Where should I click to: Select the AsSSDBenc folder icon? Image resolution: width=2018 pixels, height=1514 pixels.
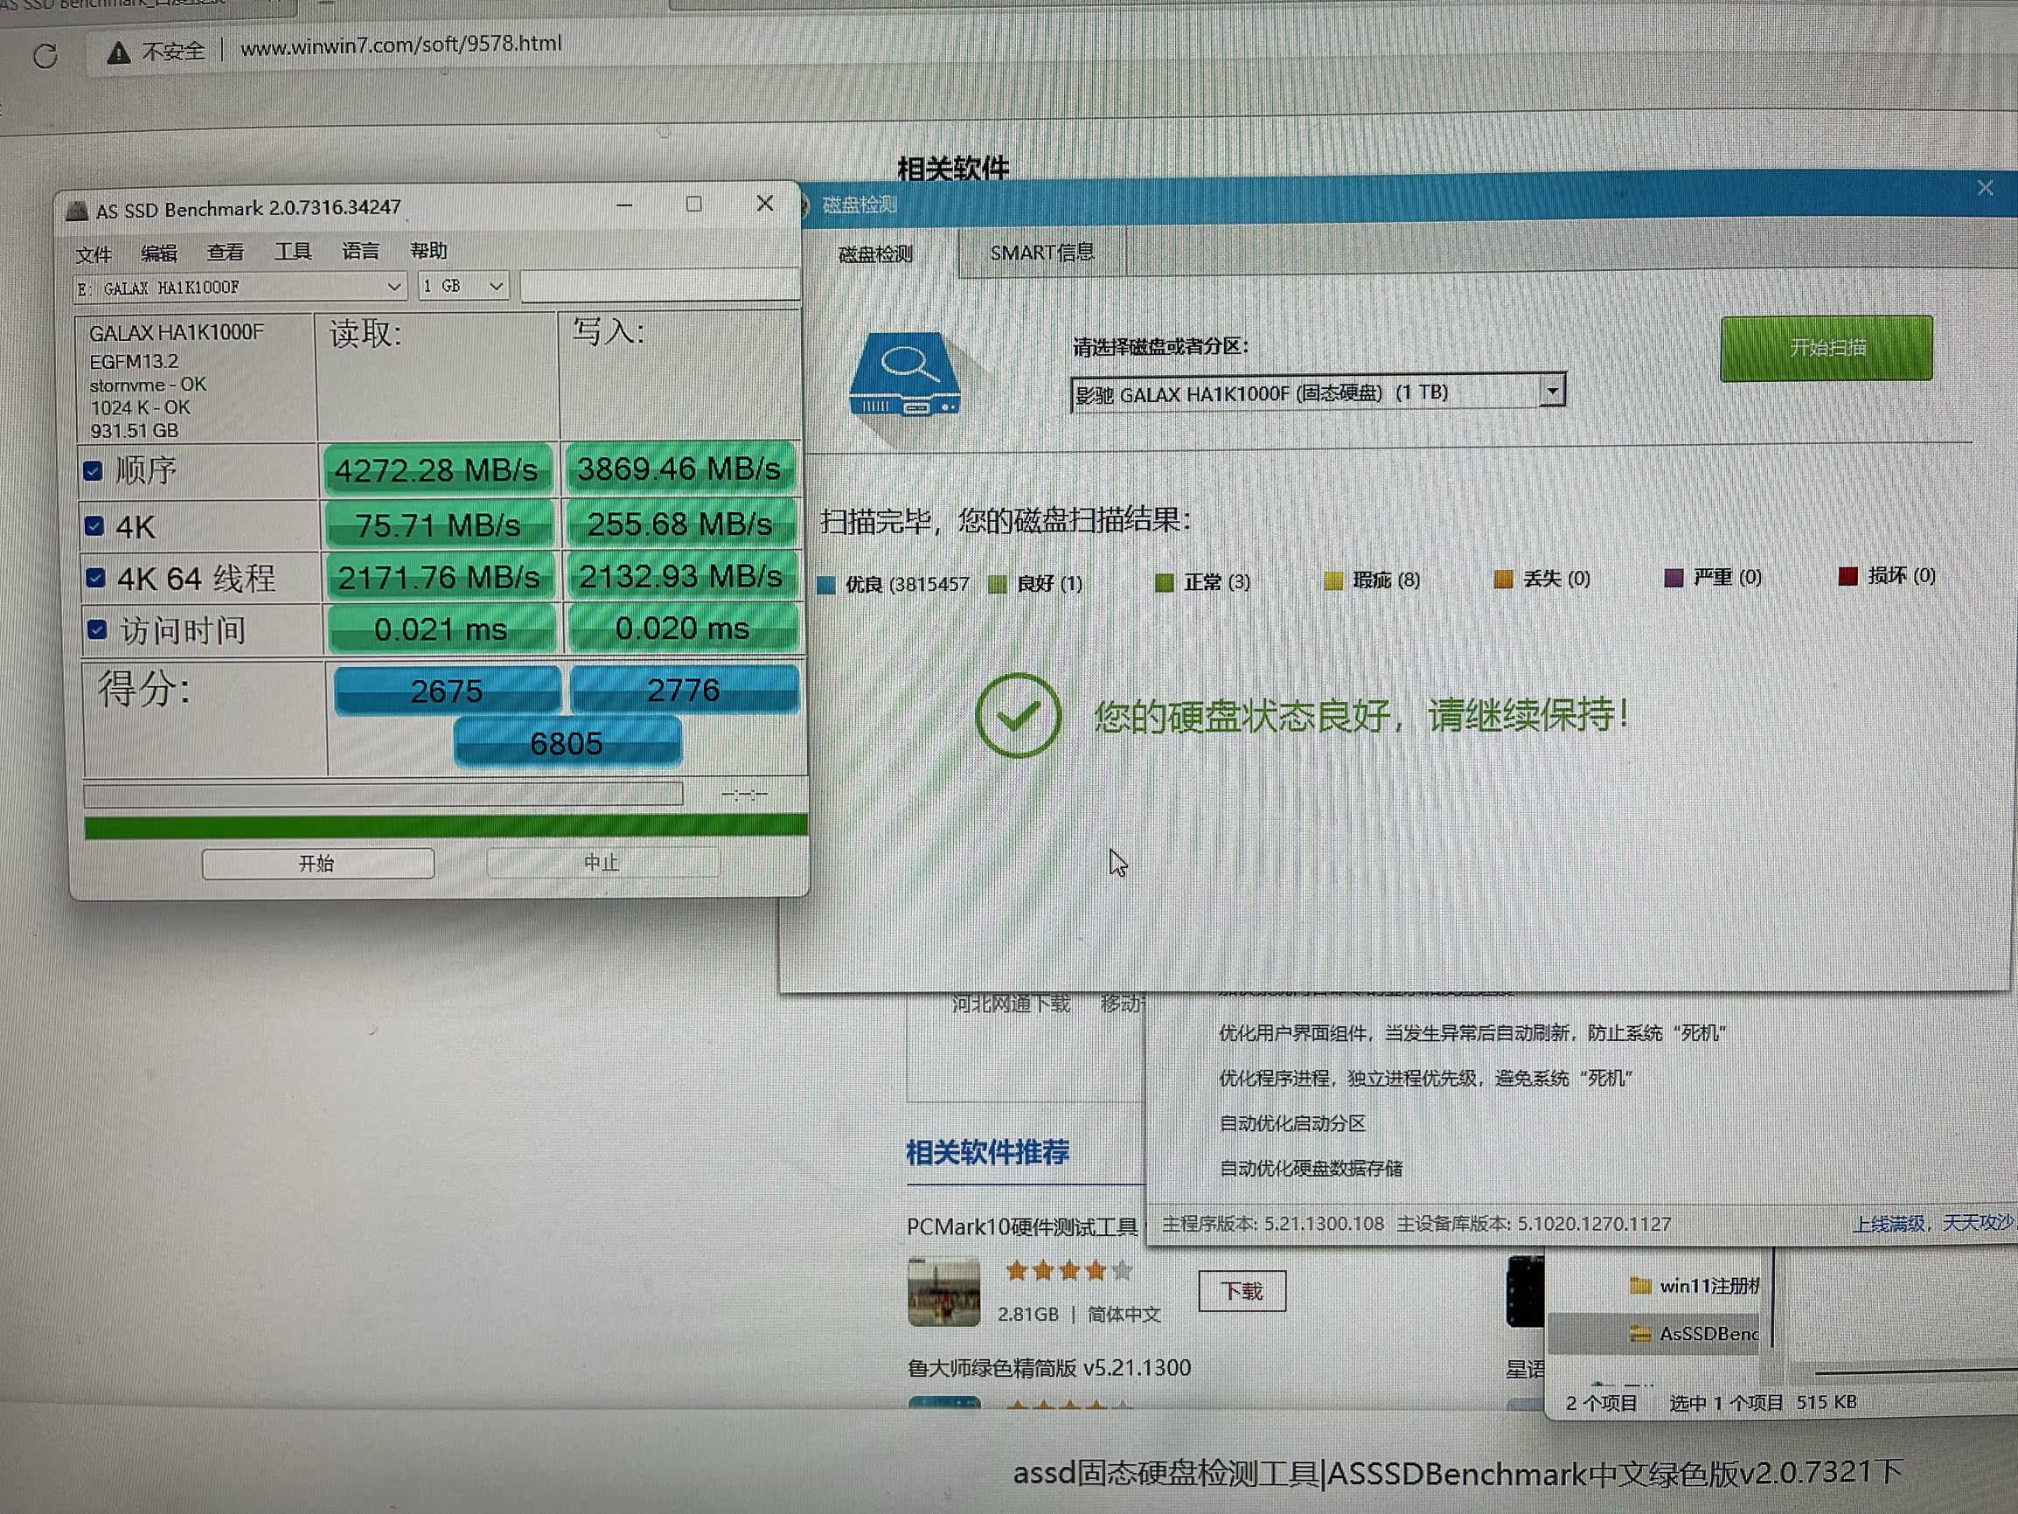(x=1639, y=1333)
